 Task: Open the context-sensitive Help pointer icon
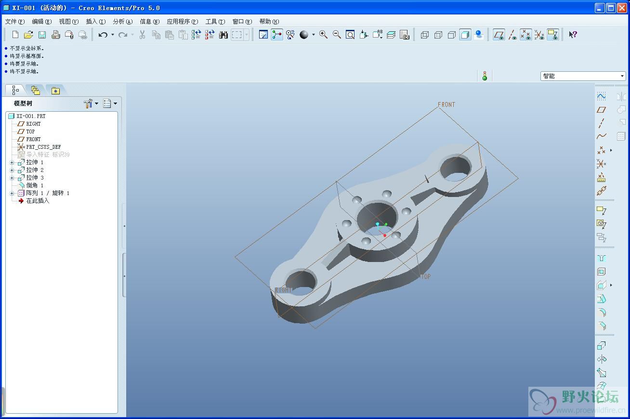click(x=573, y=35)
